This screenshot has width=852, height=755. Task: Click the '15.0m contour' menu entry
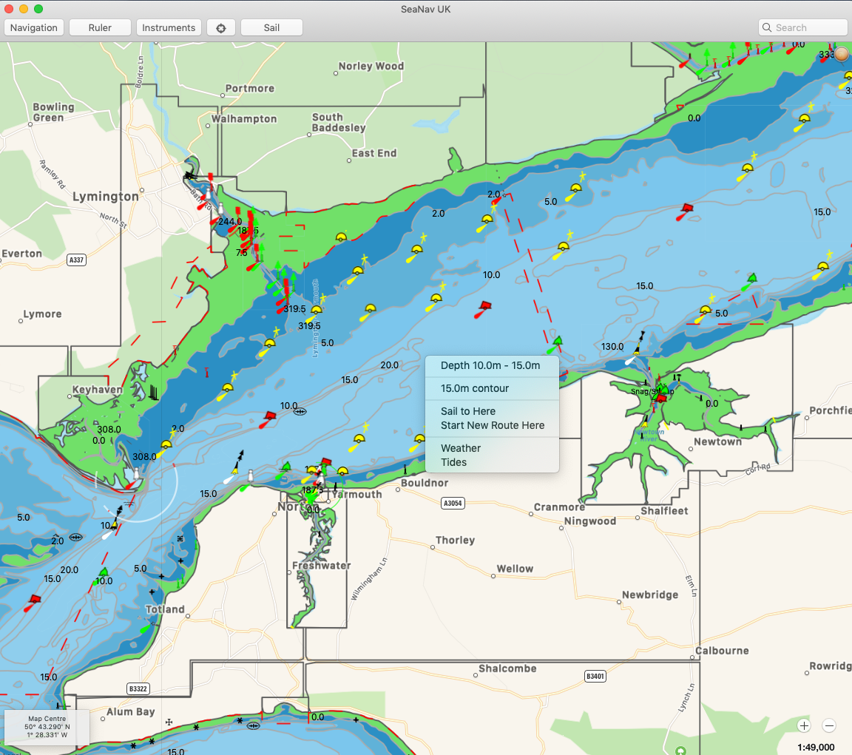click(475, 388)
